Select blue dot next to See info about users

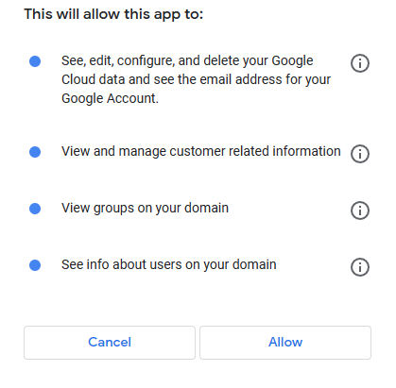(x=35, y=265)
